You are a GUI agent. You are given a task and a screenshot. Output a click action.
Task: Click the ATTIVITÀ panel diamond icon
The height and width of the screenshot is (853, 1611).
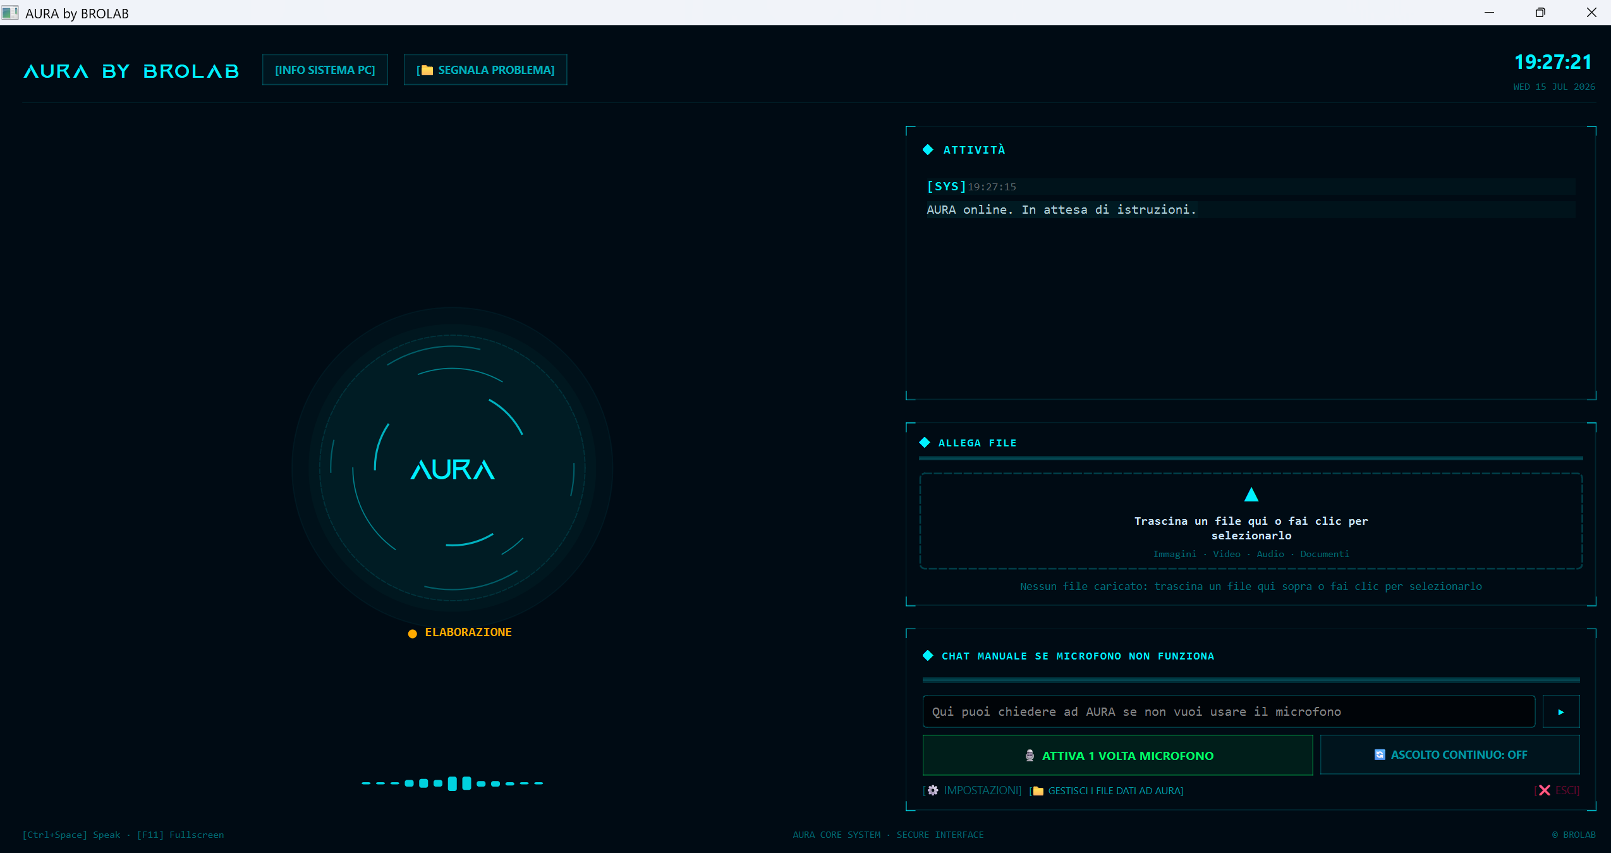coord(928,150)
